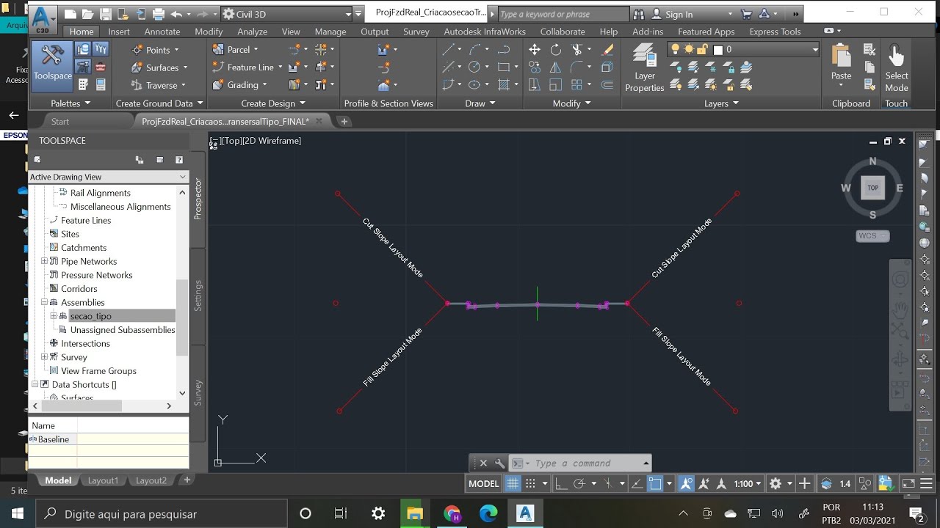Click the Paste clipboard button
Image resolution: width=940 pixels, height=528 pixels.
[841, 62]
